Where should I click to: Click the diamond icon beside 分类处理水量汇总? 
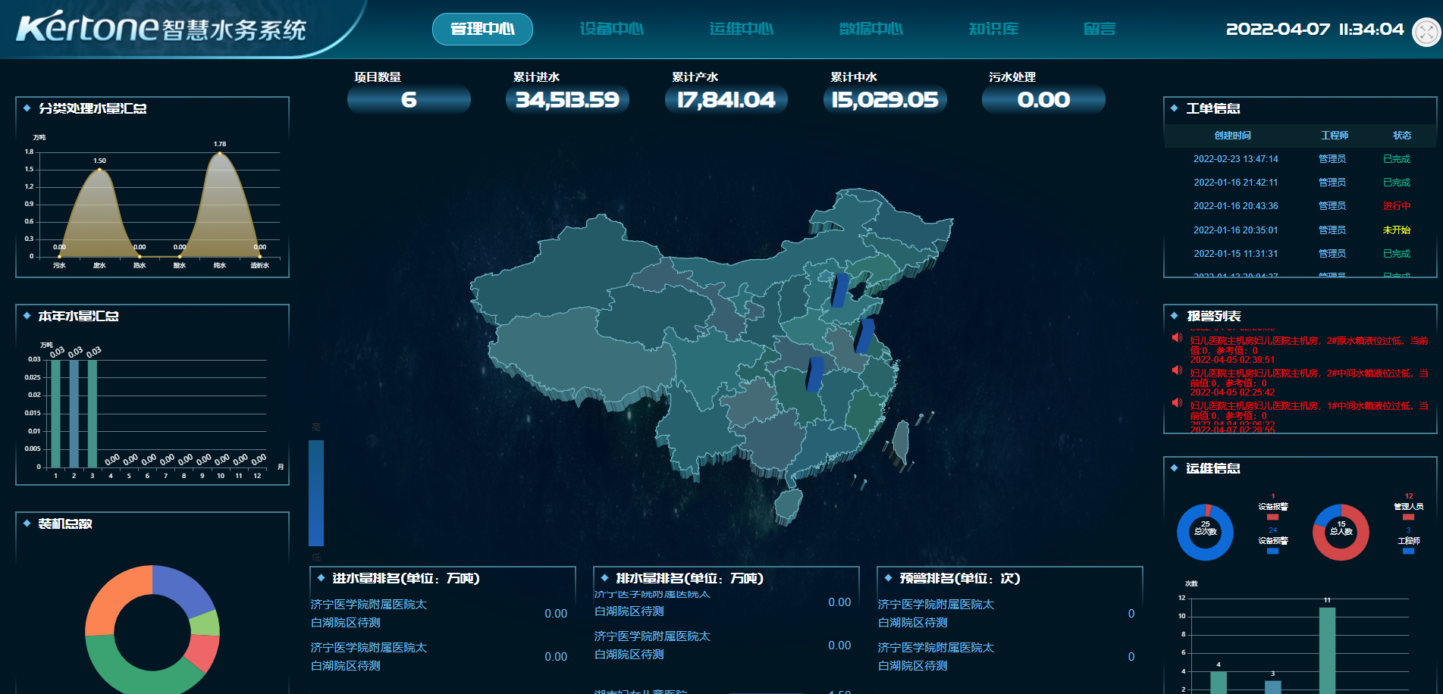pos(27,108)
